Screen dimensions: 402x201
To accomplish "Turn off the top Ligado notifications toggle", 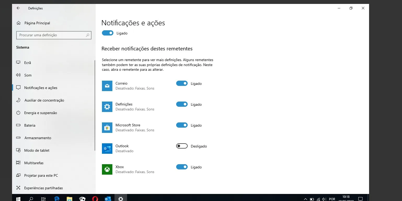I will click(x=107, y=33).
